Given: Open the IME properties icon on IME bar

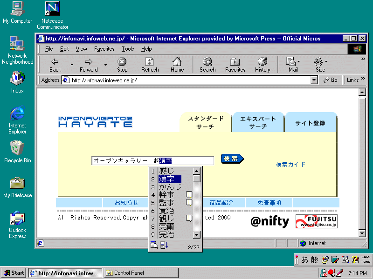Looking at the screenshot, I should 345,260.
